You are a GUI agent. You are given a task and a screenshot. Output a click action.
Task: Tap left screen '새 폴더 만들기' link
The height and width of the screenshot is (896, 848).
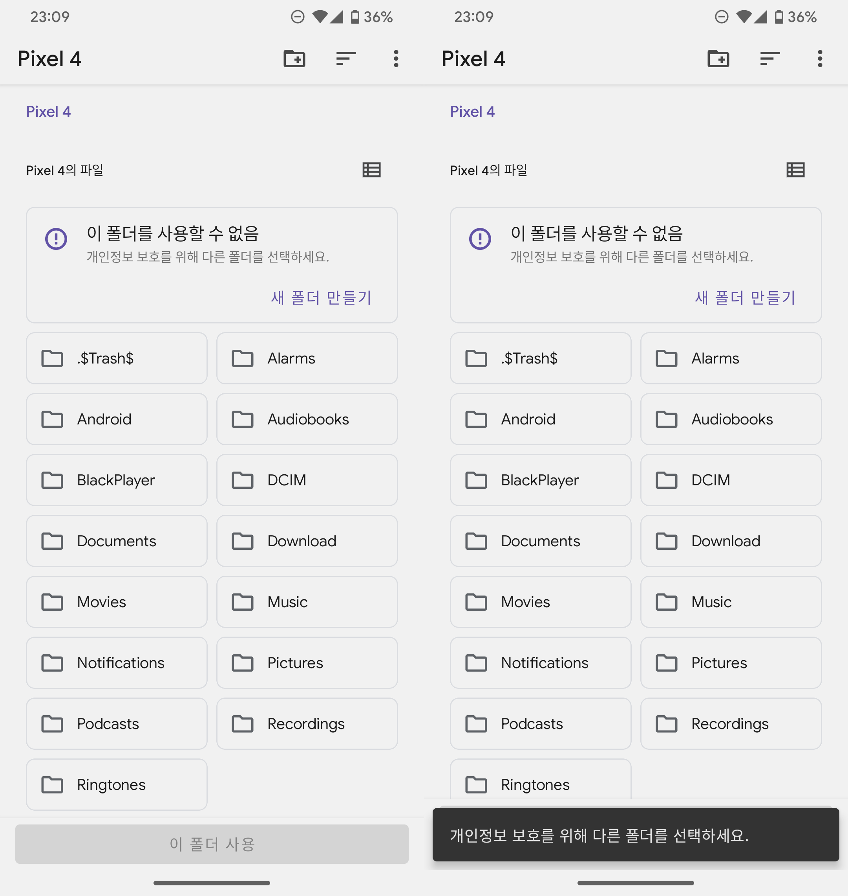pos(321,298)
